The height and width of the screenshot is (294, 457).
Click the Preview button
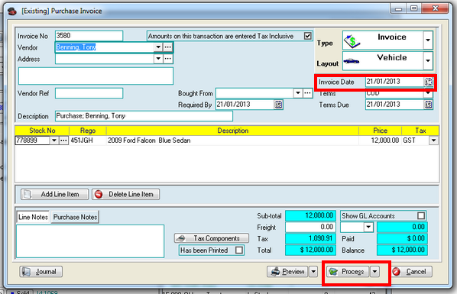[287, 272]
